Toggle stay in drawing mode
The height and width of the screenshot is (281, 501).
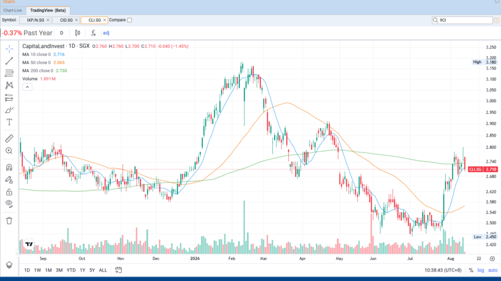pyautogui.click(x=9, y=180)
